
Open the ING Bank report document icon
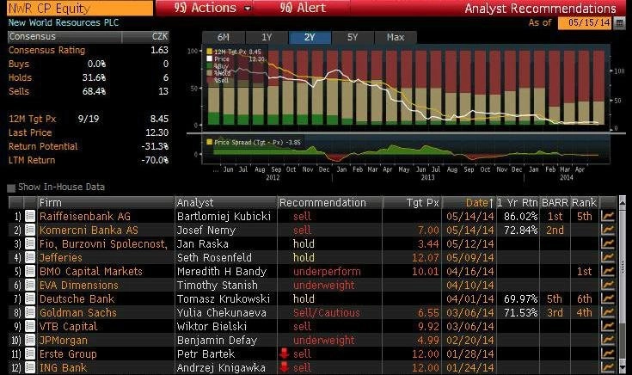(30, 367)
